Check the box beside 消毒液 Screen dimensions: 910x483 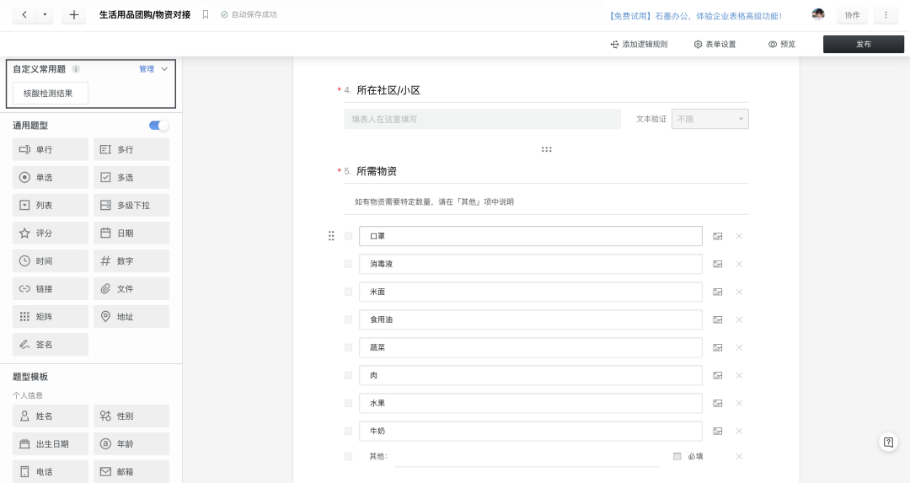coord(348,264)
